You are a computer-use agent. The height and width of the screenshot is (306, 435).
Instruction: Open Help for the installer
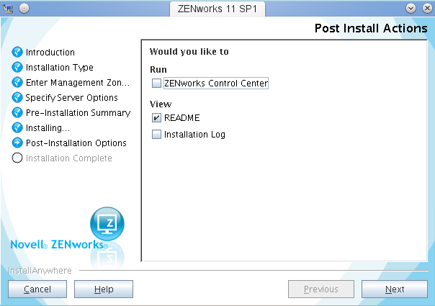tap(104, 289)
